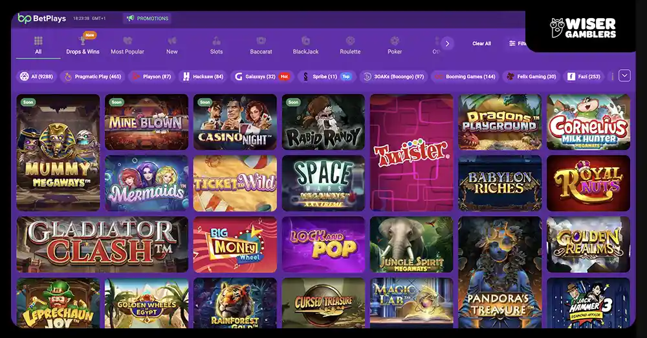Click the Hacksaw provider logo icon

(x=186, y=76)
